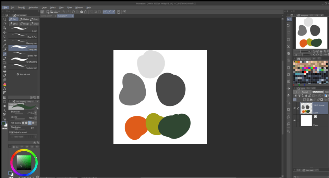Image resolution: width=329 pixels, height=178 pixels.
Task: Toggle visibility of the Paper layer
Action: (295, 120)
